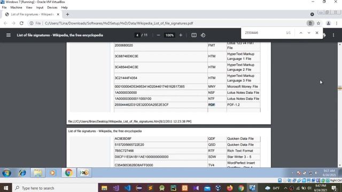
Task: Click the highlighted PDF cell in table
Action: click(212, 105)
